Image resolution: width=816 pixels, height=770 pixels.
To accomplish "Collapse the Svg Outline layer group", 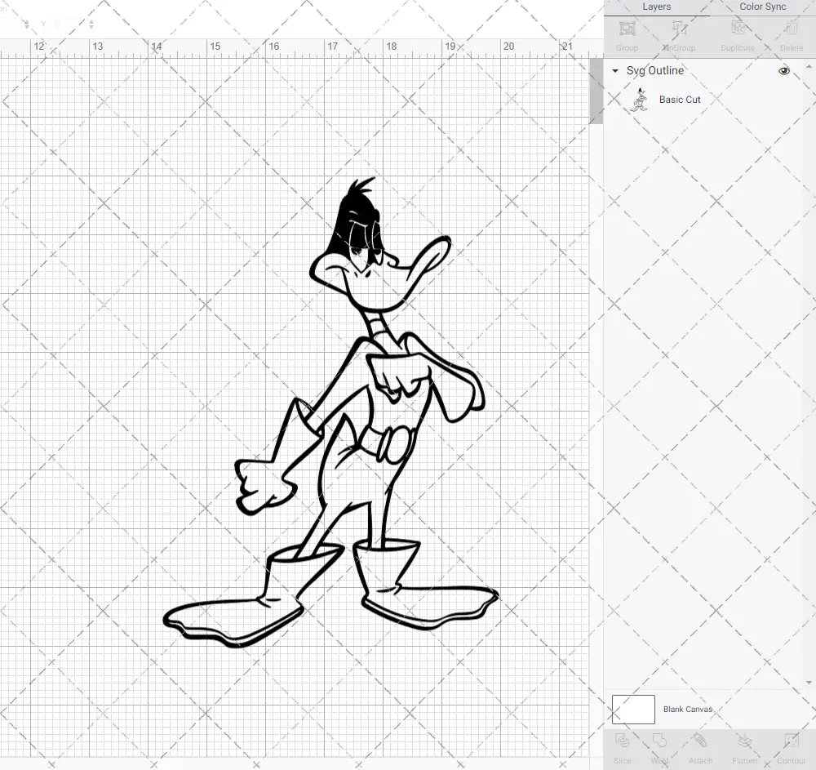I will pos(614,71).
